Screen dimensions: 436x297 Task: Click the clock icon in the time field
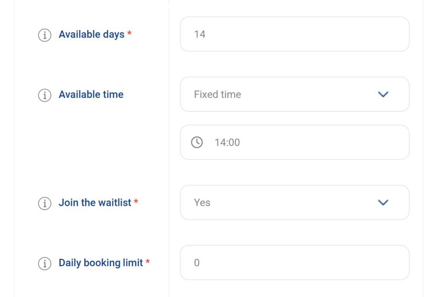(197, 142)
